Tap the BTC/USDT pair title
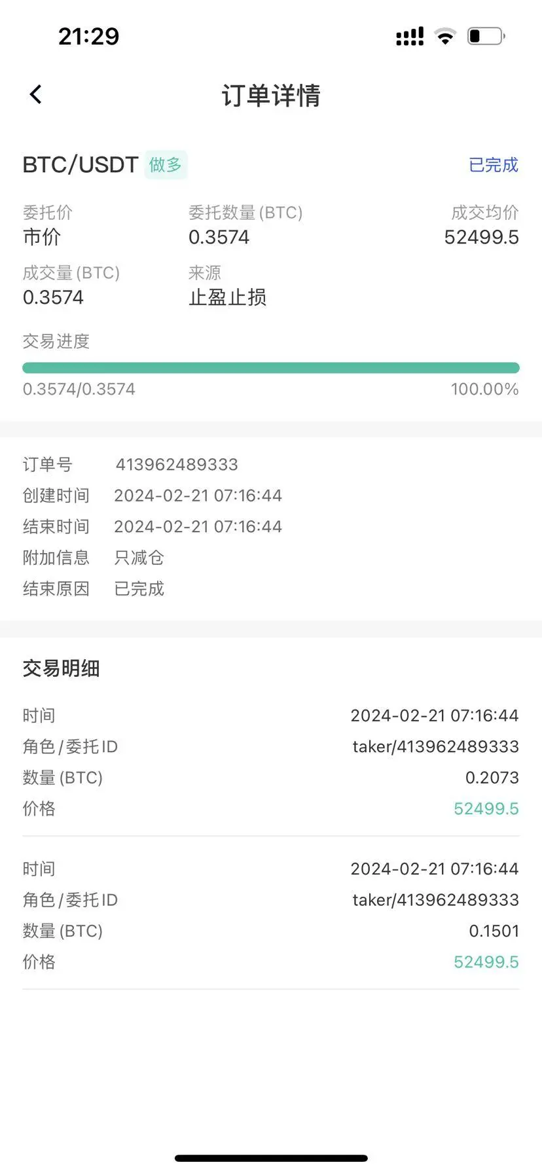Viewport: 542px width, 1173px height. pos(81,164)
